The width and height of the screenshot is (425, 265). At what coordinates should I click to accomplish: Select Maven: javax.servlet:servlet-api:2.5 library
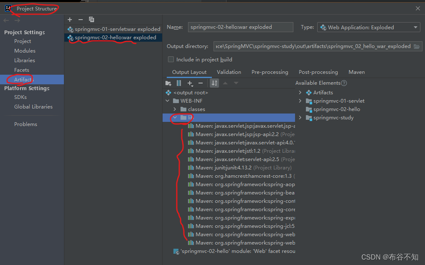pyautogui.click(x=241, y=159)
